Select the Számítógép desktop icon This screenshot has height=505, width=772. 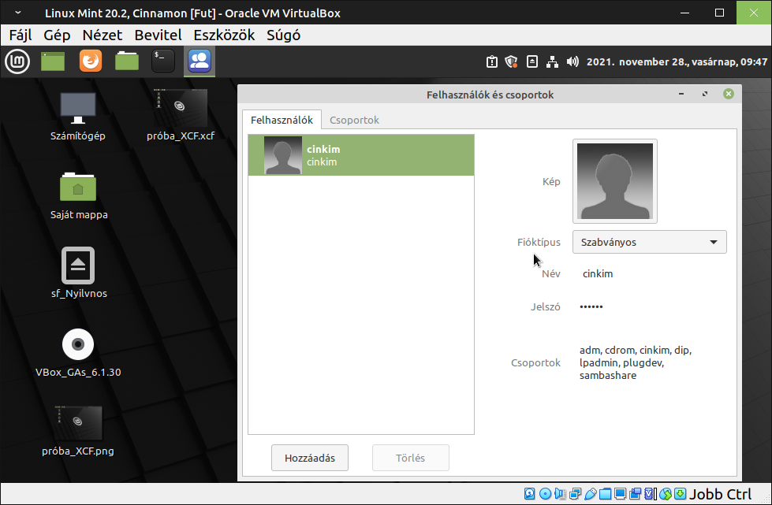pyautogui.click(x=78, y=117)
